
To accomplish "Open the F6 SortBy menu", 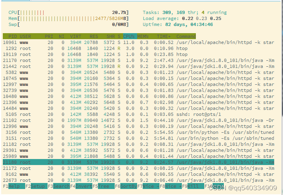I will tap(126, 186).
